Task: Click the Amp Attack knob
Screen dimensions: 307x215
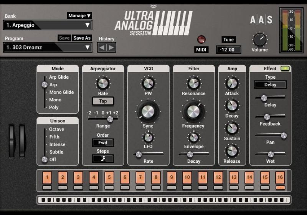Action: 232,83
